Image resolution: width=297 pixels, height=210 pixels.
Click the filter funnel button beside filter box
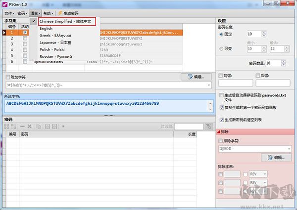[x=209, y=126]
